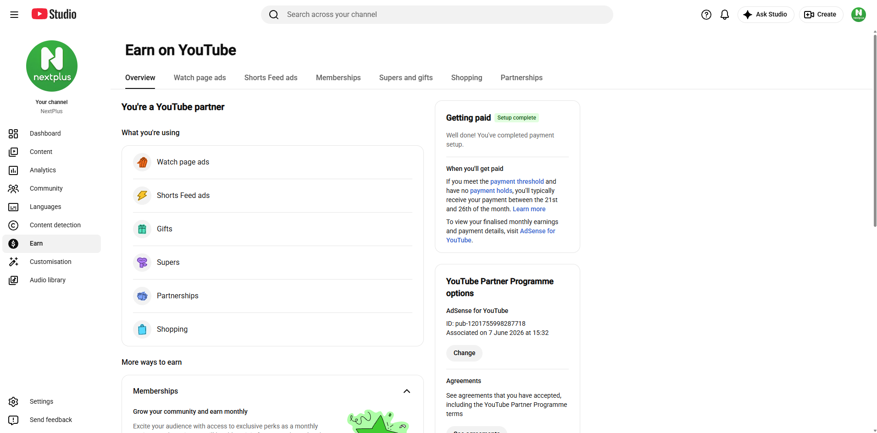877x433 pixels.
Task: Open the payment threshold link
Action: pos(517,181)
